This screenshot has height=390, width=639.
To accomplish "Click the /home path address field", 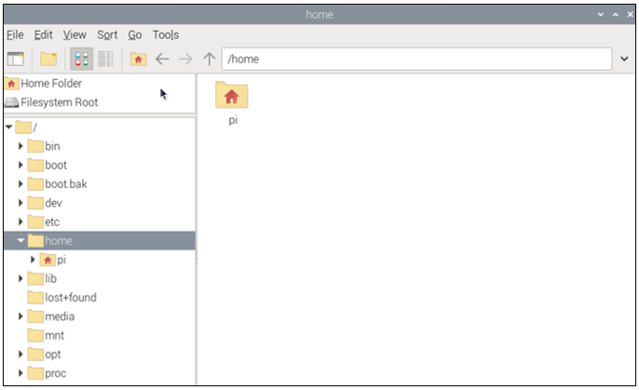I will [x=416, y=59].
